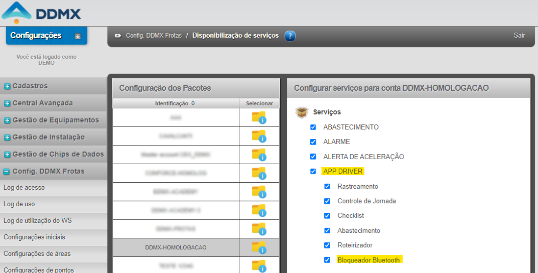Image resolution: width=538 pixels, height=273 pixels.
Task: Click the breadcrumb tag icon before Config. DDMX Frotas
Action: (118, 36)
